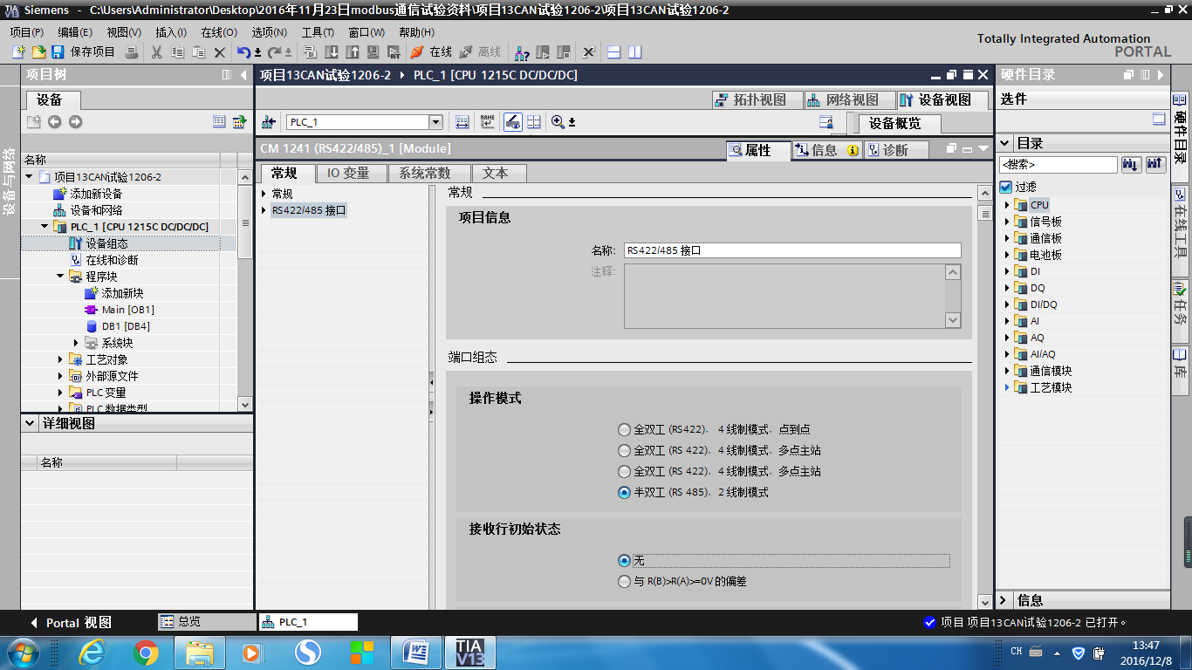Image resolution: width=1192 pixels, height=670 pixels.
Task: Click the hardware catalog search field
Action: point(1058,164)
